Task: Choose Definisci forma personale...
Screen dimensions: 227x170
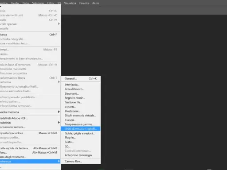Action: tap(30, 106)
